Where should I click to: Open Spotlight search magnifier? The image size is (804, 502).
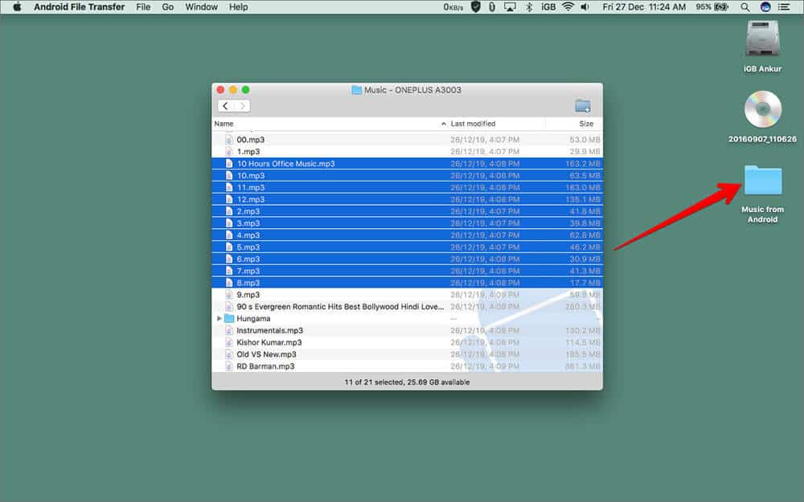click(745, 6)
